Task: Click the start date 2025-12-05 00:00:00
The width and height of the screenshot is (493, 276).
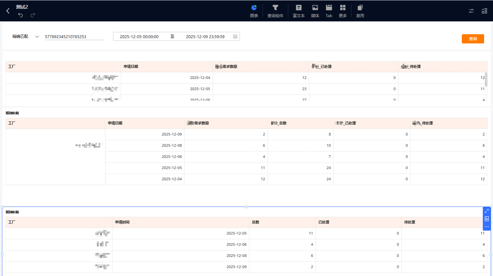Action: coord(139,37)
